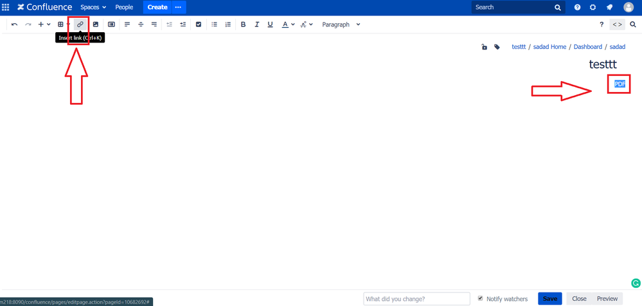Click the Create button
The image size is (642, 306).
click(157, 7)
